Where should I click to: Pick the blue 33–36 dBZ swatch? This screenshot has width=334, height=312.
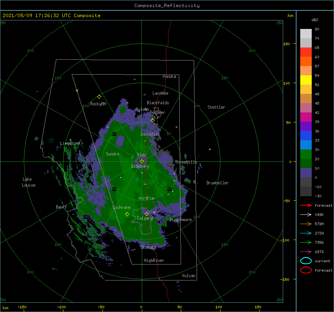[306, 136]
